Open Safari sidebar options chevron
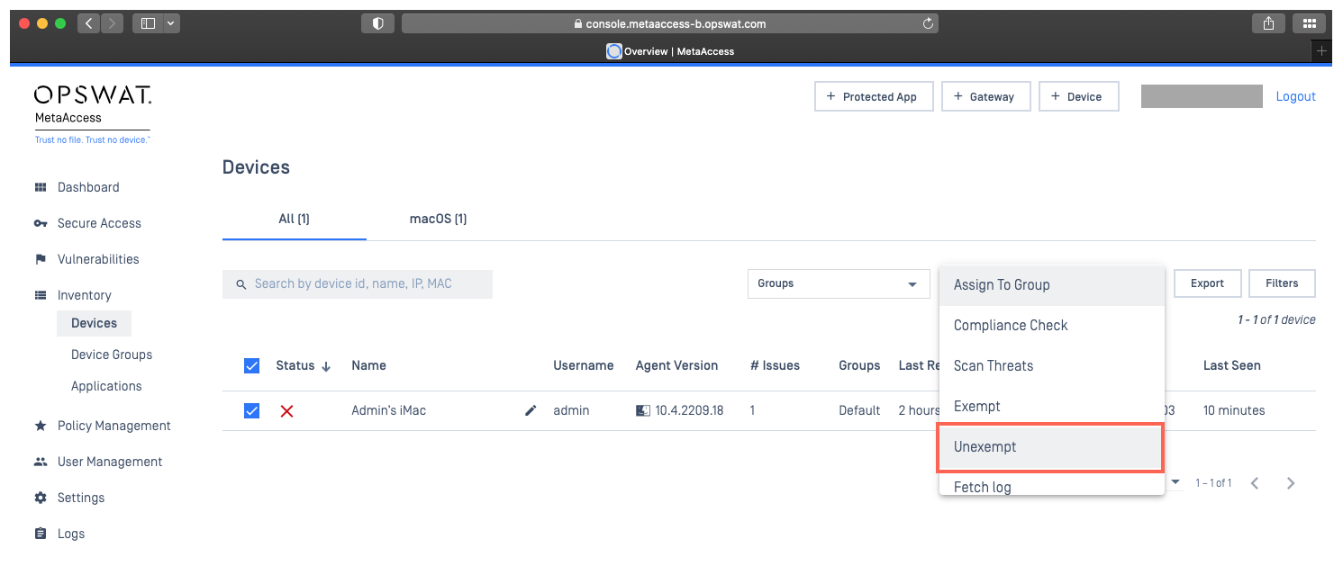The image size is (1343, 566). (x=171, y=23)
